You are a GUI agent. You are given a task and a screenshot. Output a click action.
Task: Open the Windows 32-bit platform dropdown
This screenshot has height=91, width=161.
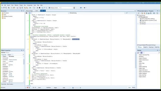click(x=60, y=8)
